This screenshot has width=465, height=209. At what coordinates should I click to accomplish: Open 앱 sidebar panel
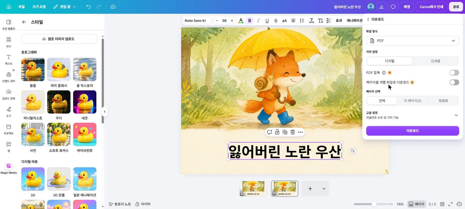pyautogui.click(x=9, y=146)
